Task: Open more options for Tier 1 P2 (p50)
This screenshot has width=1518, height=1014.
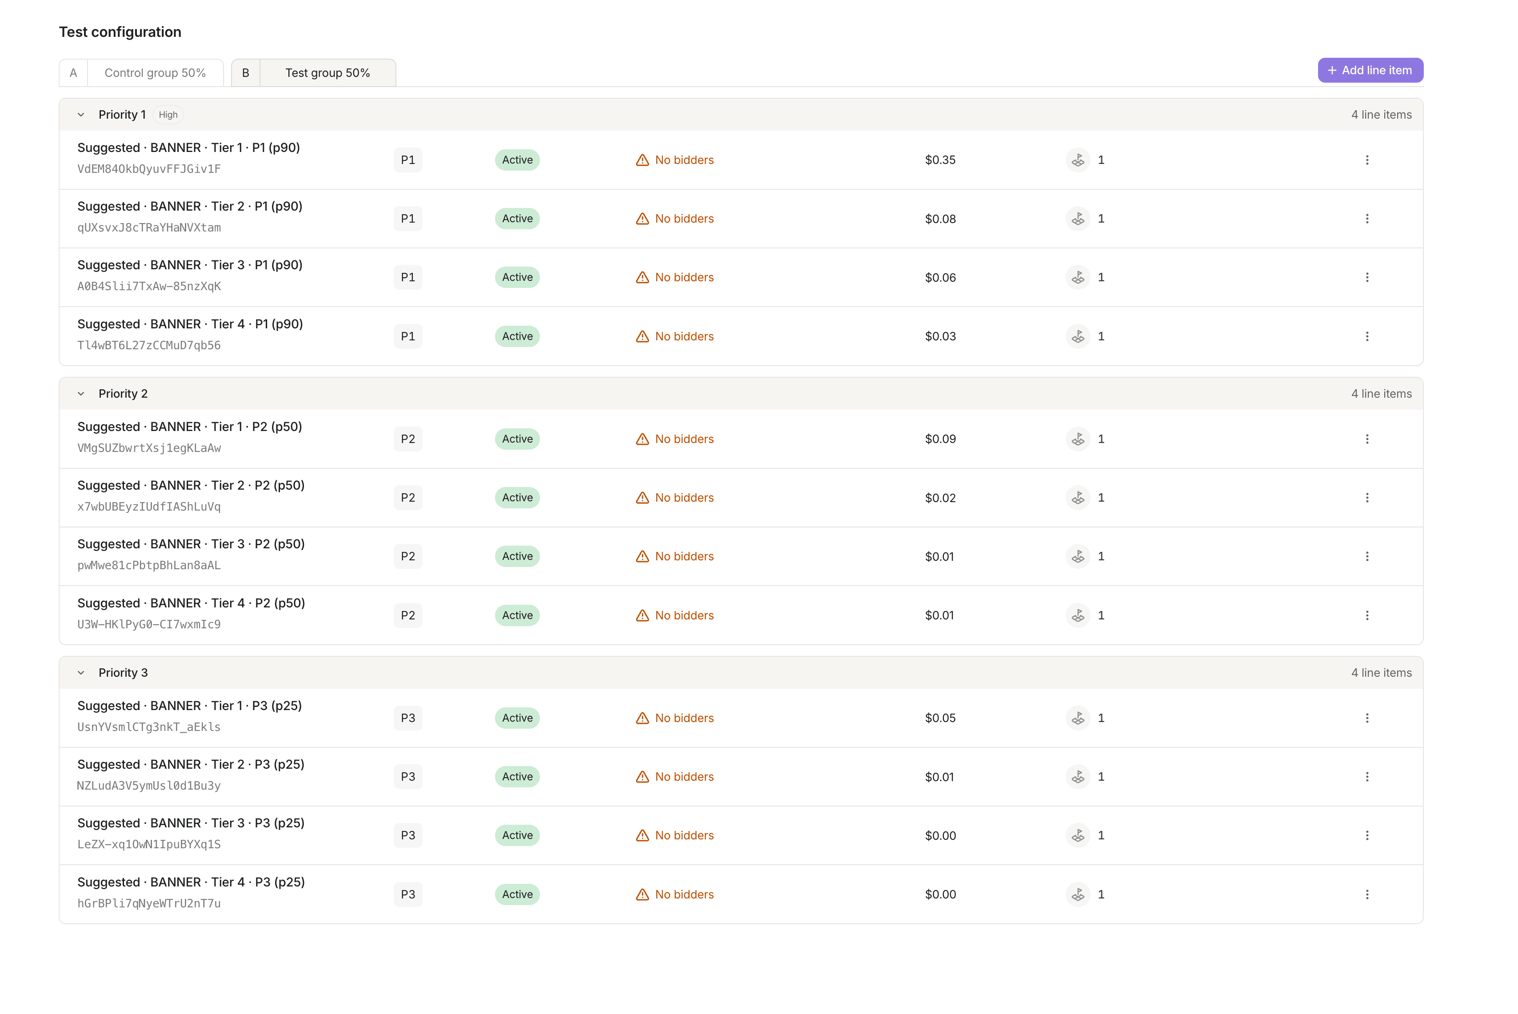Action: [x=1366, y=439]
